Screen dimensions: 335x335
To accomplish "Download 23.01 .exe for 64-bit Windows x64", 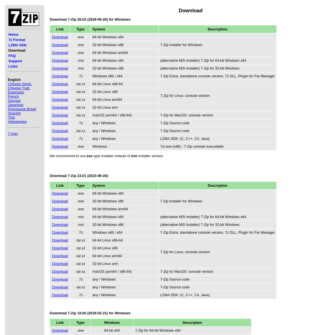I will coord(60,193).
